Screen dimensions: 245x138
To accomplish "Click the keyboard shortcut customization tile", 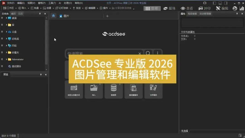I will coord(74,90).
